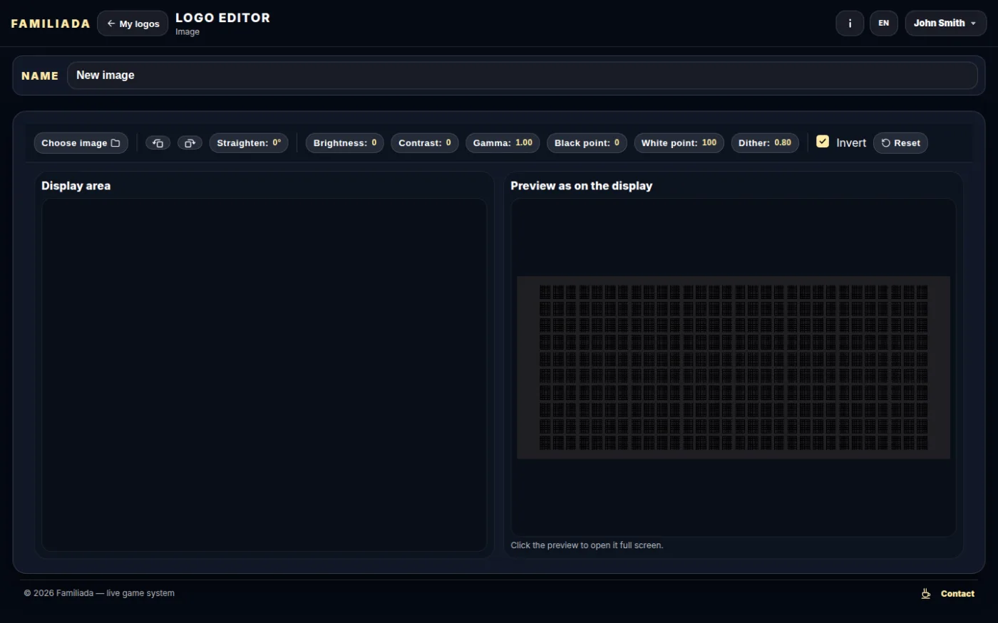
Task: Adjust the White point setting
Action: [x=679, y=143]
